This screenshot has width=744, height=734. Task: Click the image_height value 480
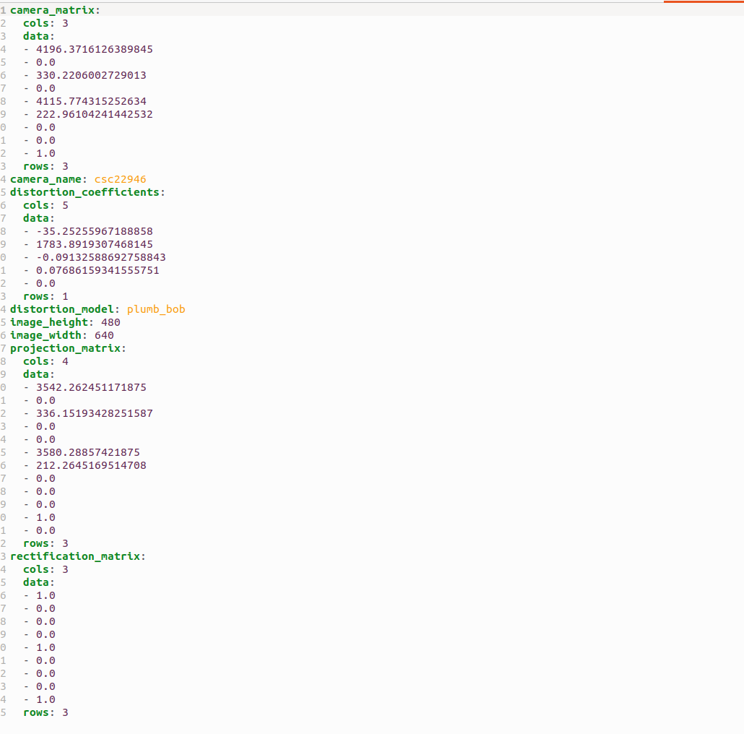point(111,322)
